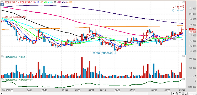Click the 13,950 (2018/07/03) low label
Viewport: 197px width, 95px height.
tap(103, 53)
